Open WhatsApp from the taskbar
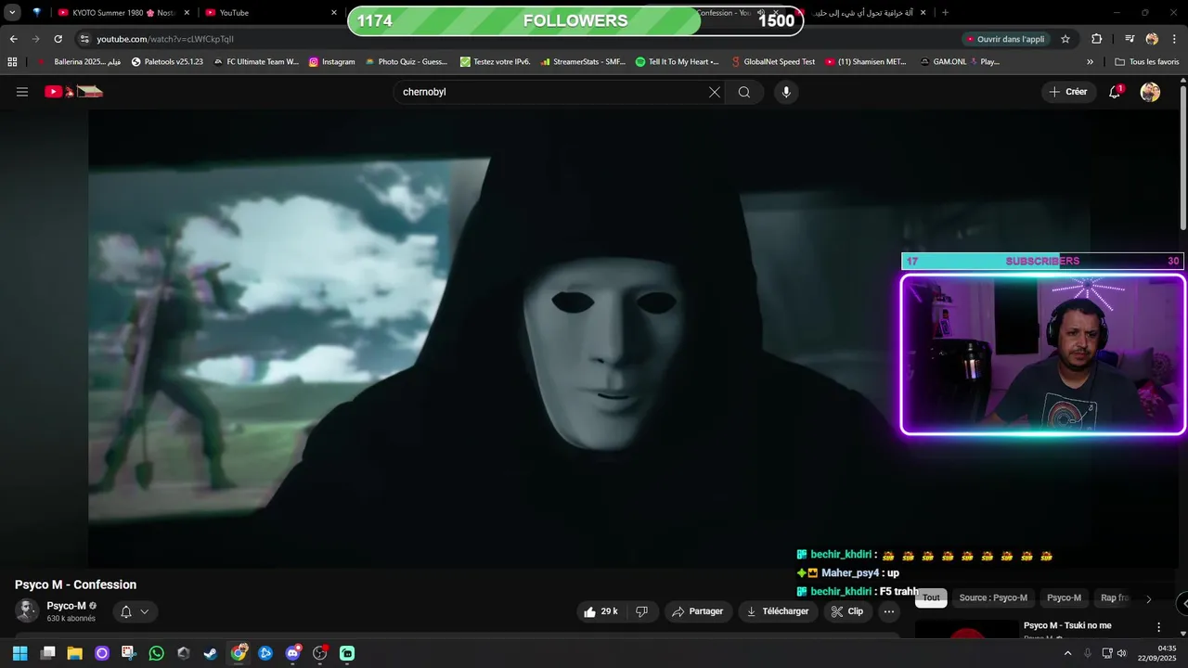 (x=156, y=653)
